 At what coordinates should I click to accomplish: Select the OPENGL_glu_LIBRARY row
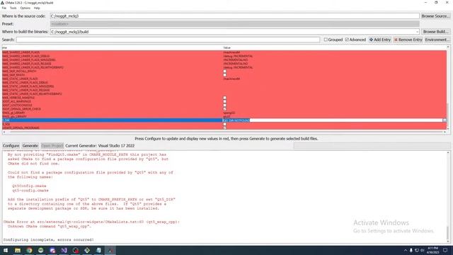(224, 116)
